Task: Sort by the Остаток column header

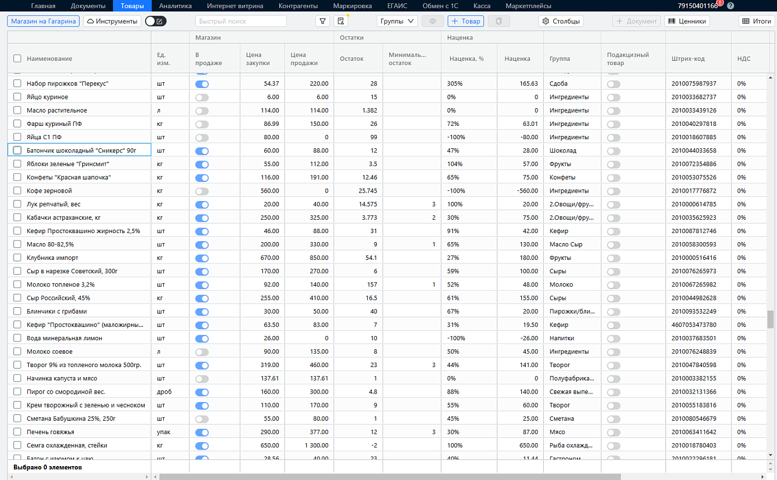Action: (x=352, y=59)
